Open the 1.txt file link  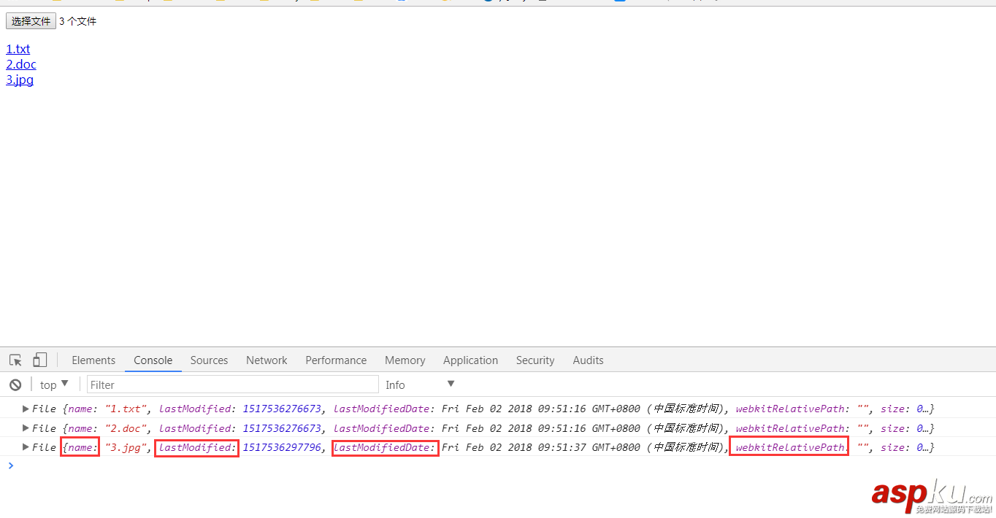click(18, 49)
